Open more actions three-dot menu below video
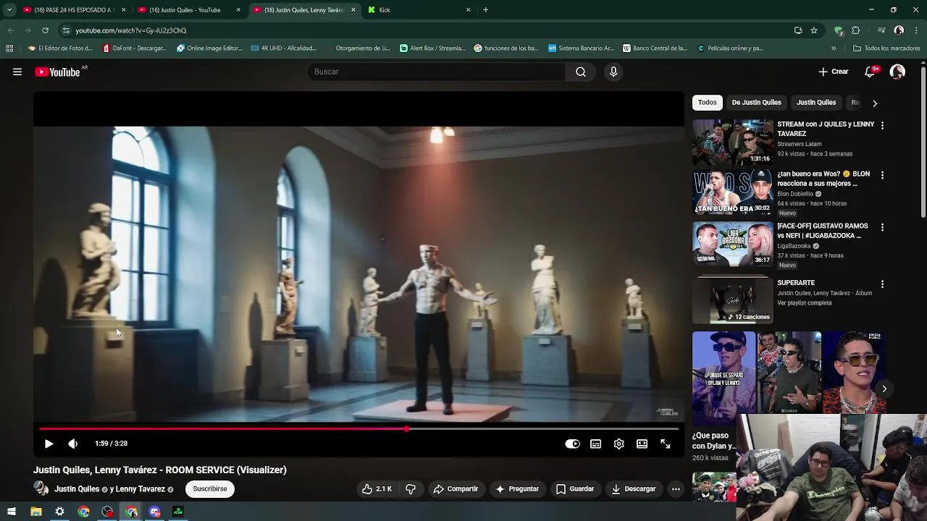This screenshot has width=927, height=521. tap(676, 489)
